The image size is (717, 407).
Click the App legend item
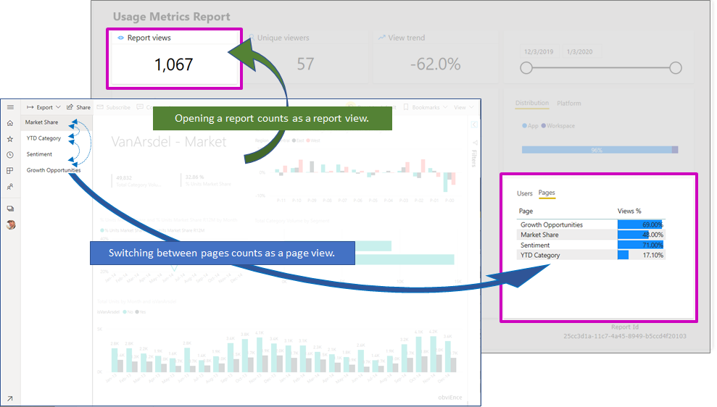[530, 125]
